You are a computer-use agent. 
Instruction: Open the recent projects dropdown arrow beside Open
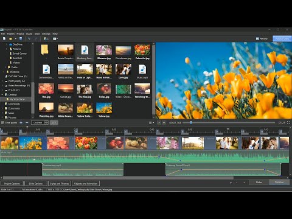(15, 39)
